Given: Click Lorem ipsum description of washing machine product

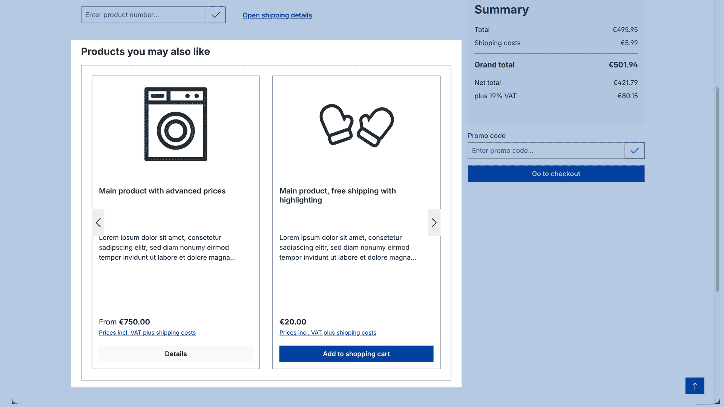Looking at the screenshot, I should click(167, 248).
